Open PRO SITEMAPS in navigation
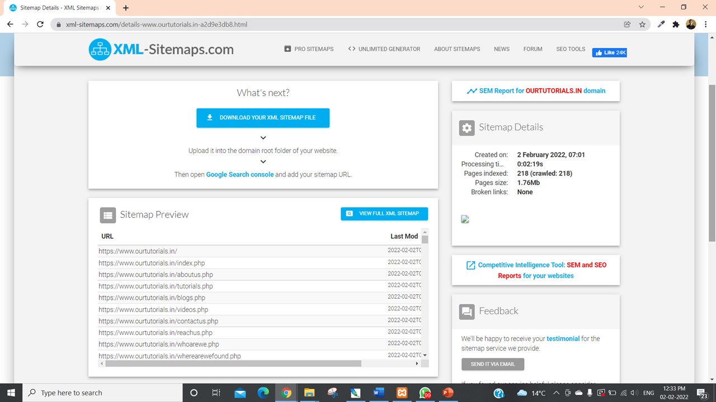The width and height of the screenshot is (716, 402). [x=309, y=49]
